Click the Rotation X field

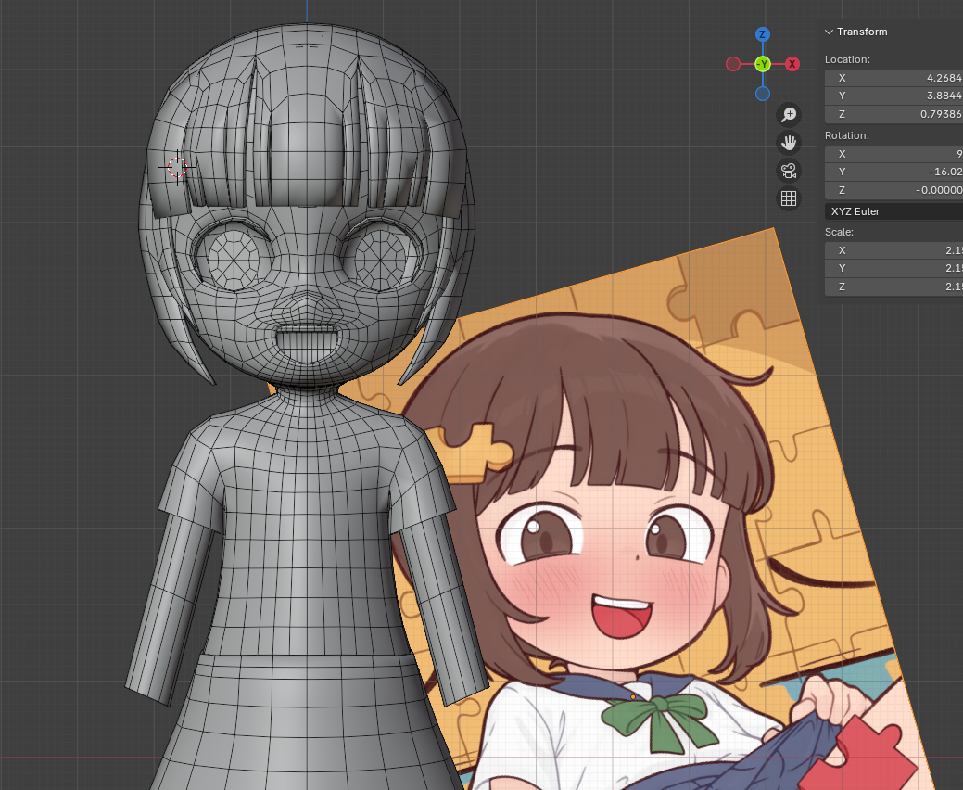893,154
